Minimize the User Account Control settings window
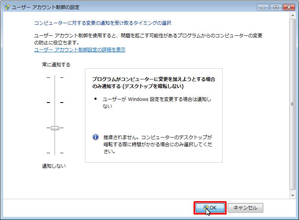The height and width of the screenshot is (220, 299). click(263, 7)
